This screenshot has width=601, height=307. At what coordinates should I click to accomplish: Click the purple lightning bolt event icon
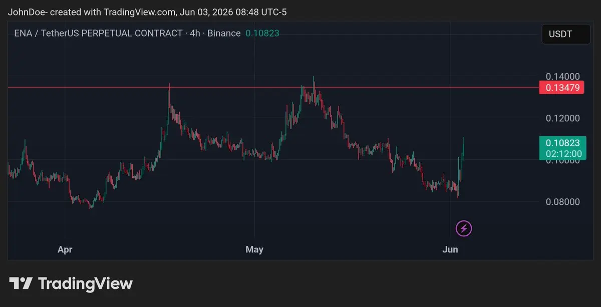(x=464, y=229)
